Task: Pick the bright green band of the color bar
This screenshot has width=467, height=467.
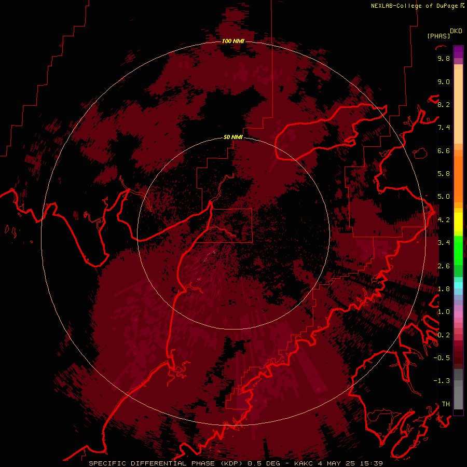Action: coord(458,251)
